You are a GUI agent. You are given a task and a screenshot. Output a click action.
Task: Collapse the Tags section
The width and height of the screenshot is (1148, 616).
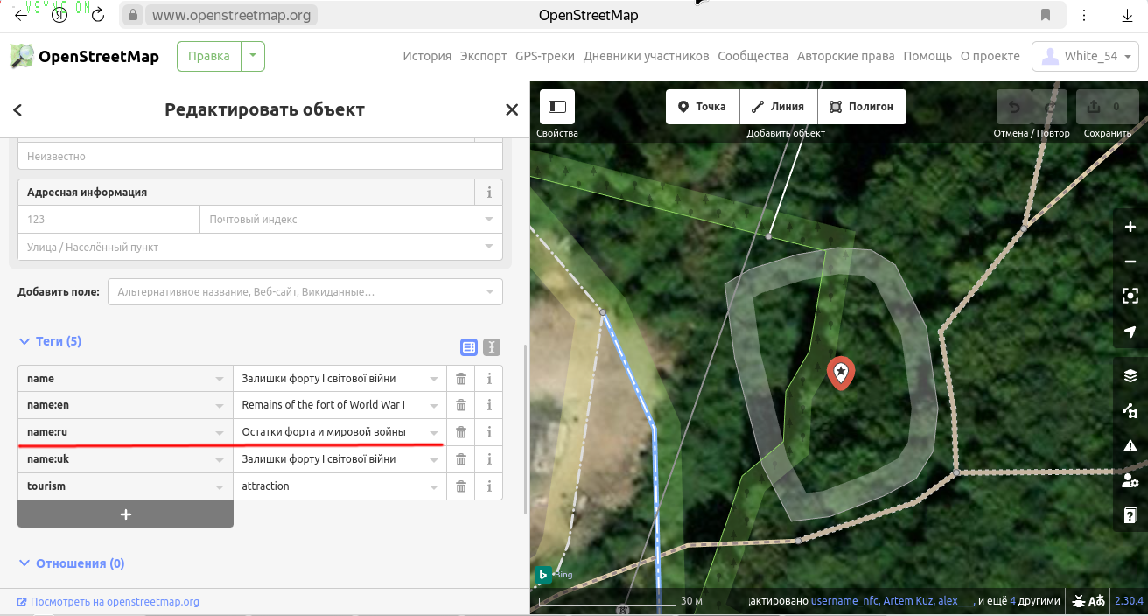click(x=51, y=341)
